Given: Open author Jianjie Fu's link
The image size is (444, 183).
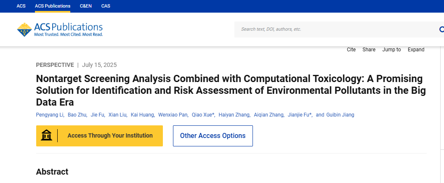Looking at the screenshot, I should (299, 115).
